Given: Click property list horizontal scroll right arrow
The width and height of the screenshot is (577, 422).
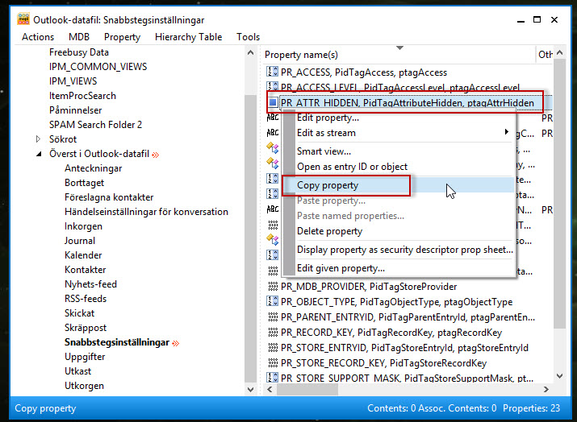Looking at the screenshot, I should (x=546, y=389).
